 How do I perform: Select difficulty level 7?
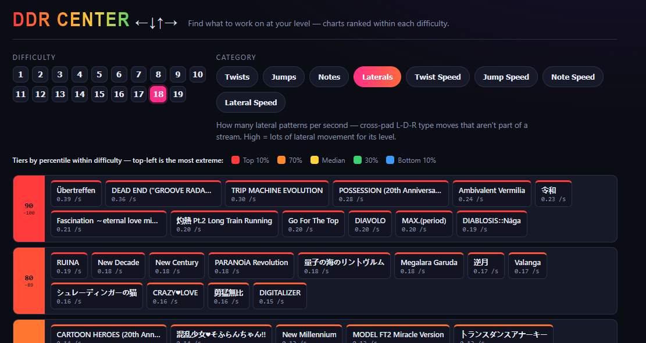click(x=139, y=74)
